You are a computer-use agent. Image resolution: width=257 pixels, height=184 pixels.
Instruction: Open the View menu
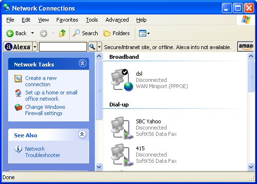click(x=43, y=20)
